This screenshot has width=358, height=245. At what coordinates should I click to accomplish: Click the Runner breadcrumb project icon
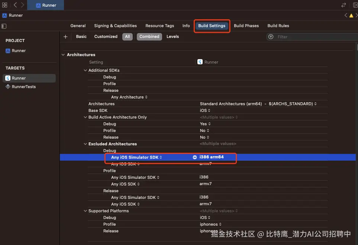(4, 15)
